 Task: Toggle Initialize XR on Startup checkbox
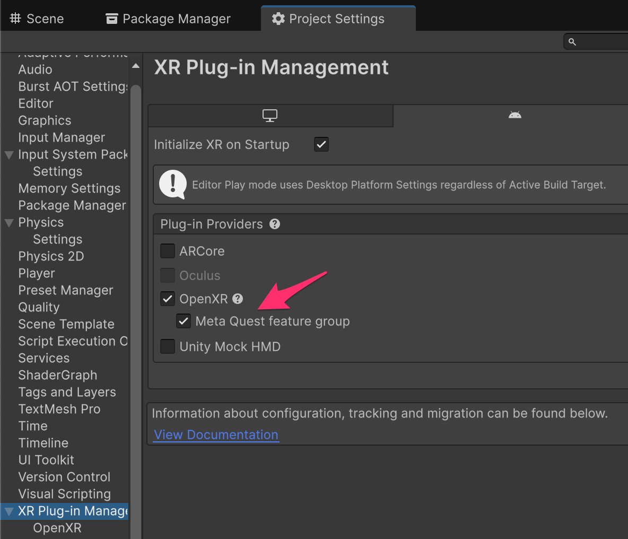tap(321, 144)
